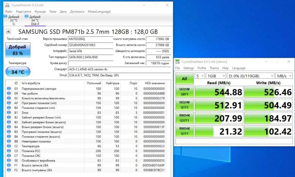The image size is (295, 177).
Task: Open the 1GiB test size dropdown
Action: click(216, 76)
